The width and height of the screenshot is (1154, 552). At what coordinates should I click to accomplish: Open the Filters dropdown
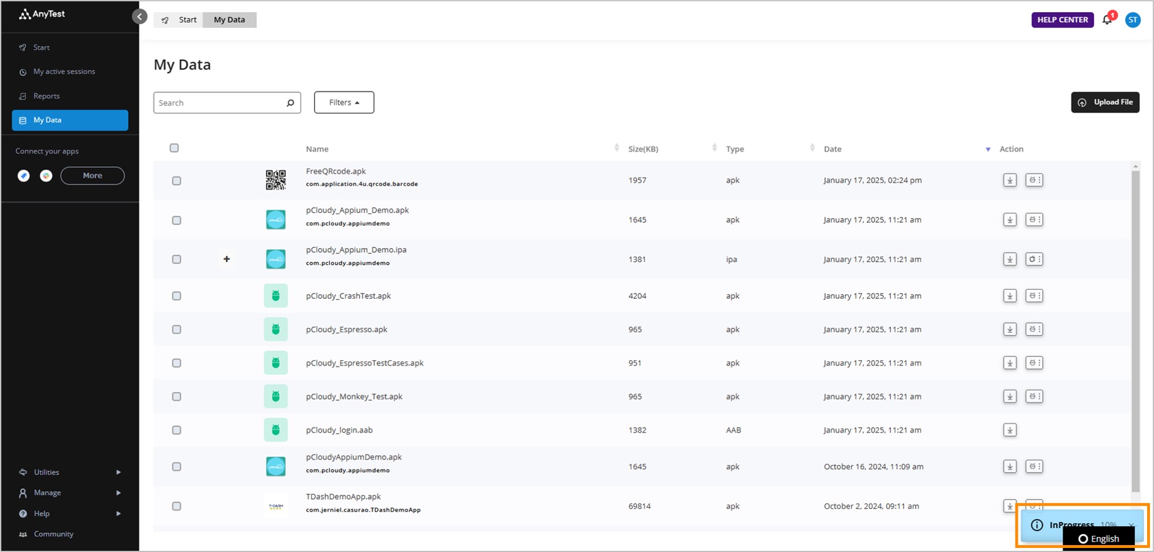coord(344,103)
